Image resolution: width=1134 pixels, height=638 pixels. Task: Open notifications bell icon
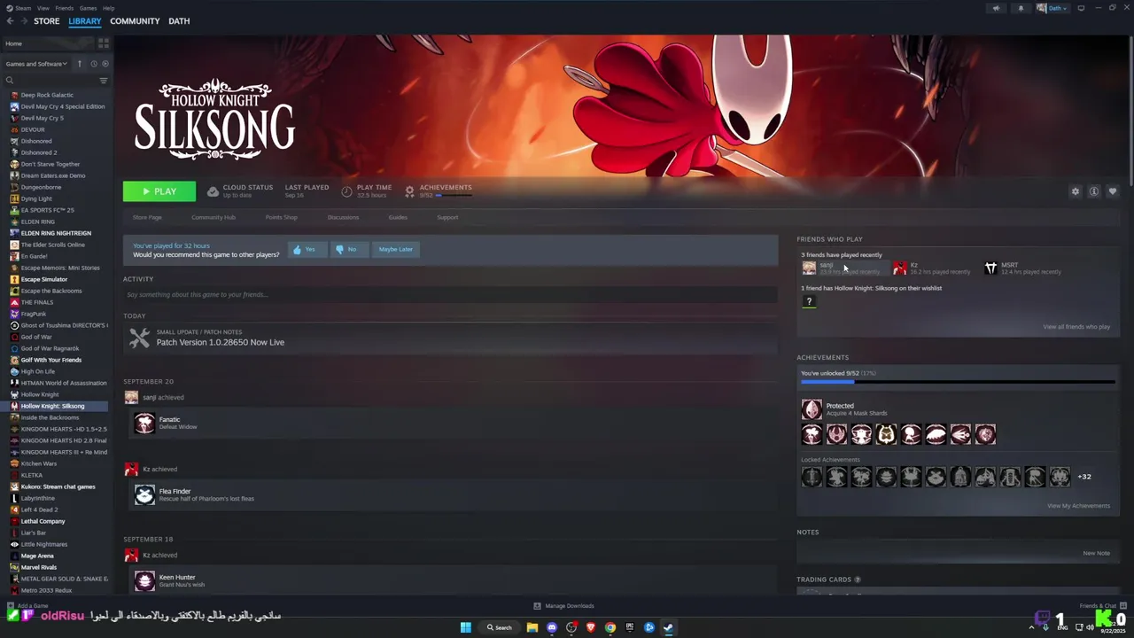tap(1021, 8)
